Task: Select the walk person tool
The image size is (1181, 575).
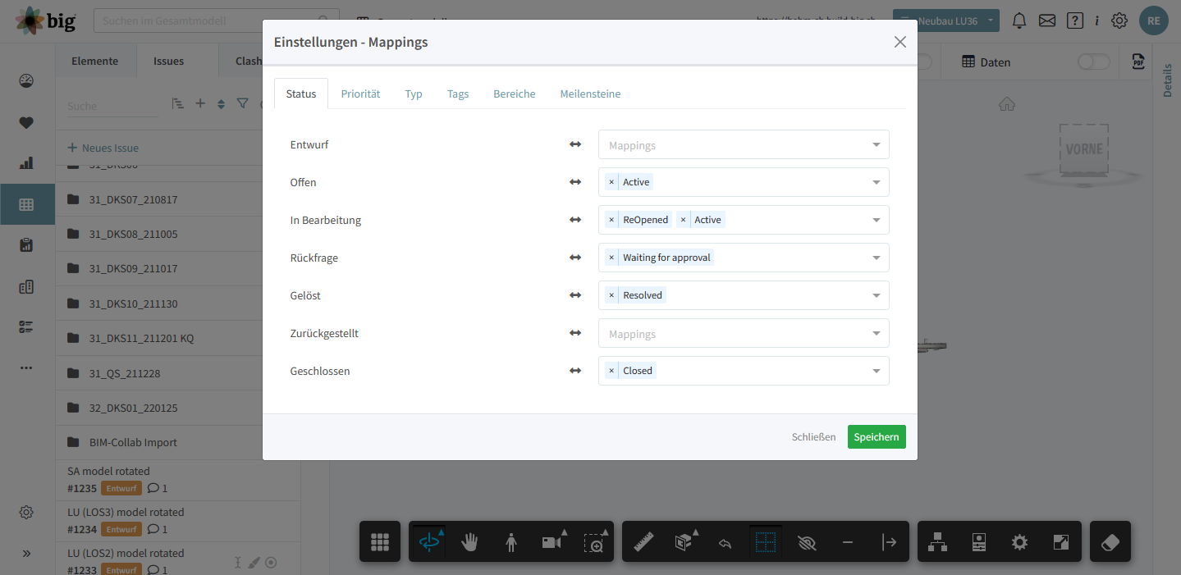Action: click(511, 541)
